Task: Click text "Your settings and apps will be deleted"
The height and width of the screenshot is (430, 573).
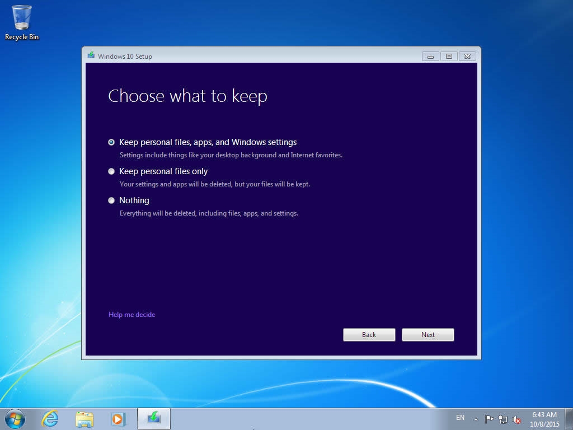Action: (x=175, y=184)
